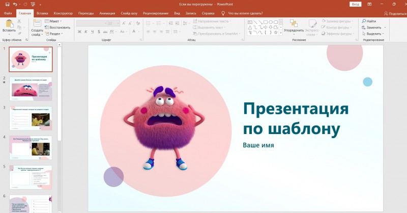Open Заливка фигуры shape fill dropdown

337,21
